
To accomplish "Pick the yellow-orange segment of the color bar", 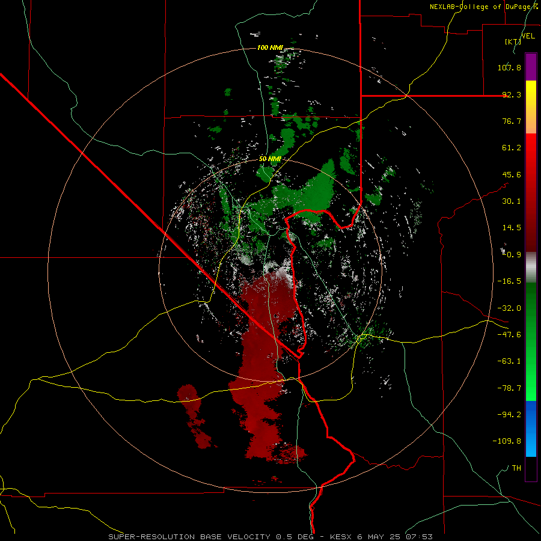I will tap(531, 107).
